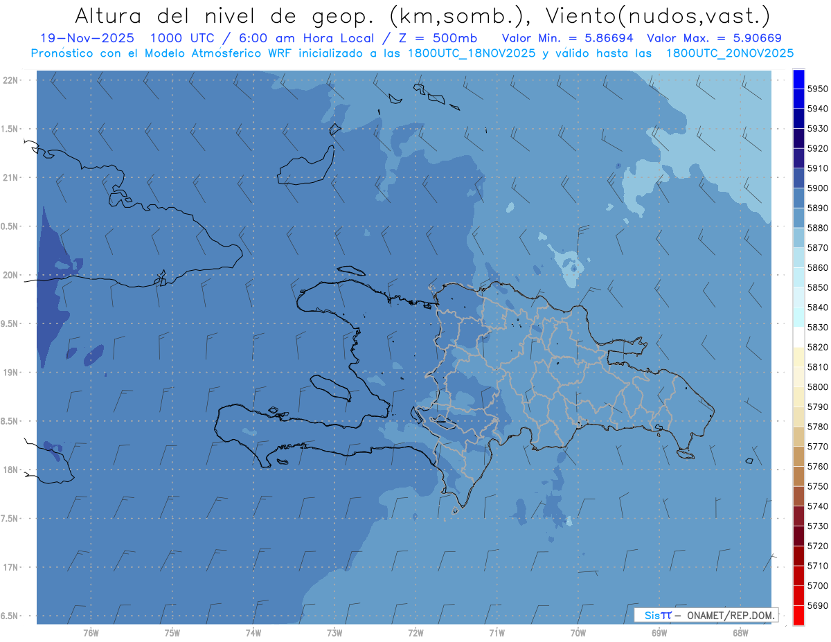Screen dimensions: 831x642
Task: Click the "Z = 500mb" level label
Action: 438,38
